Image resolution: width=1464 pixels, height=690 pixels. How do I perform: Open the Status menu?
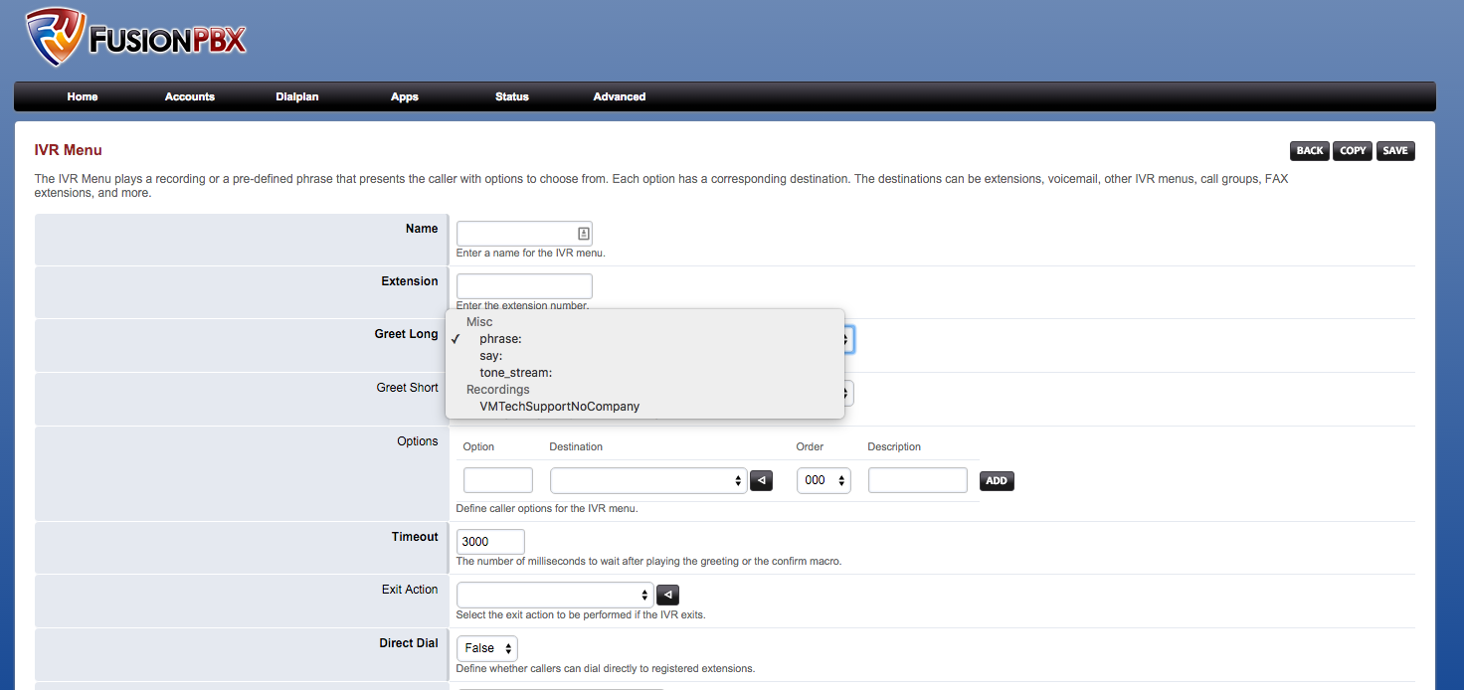[x=512, y=96]
